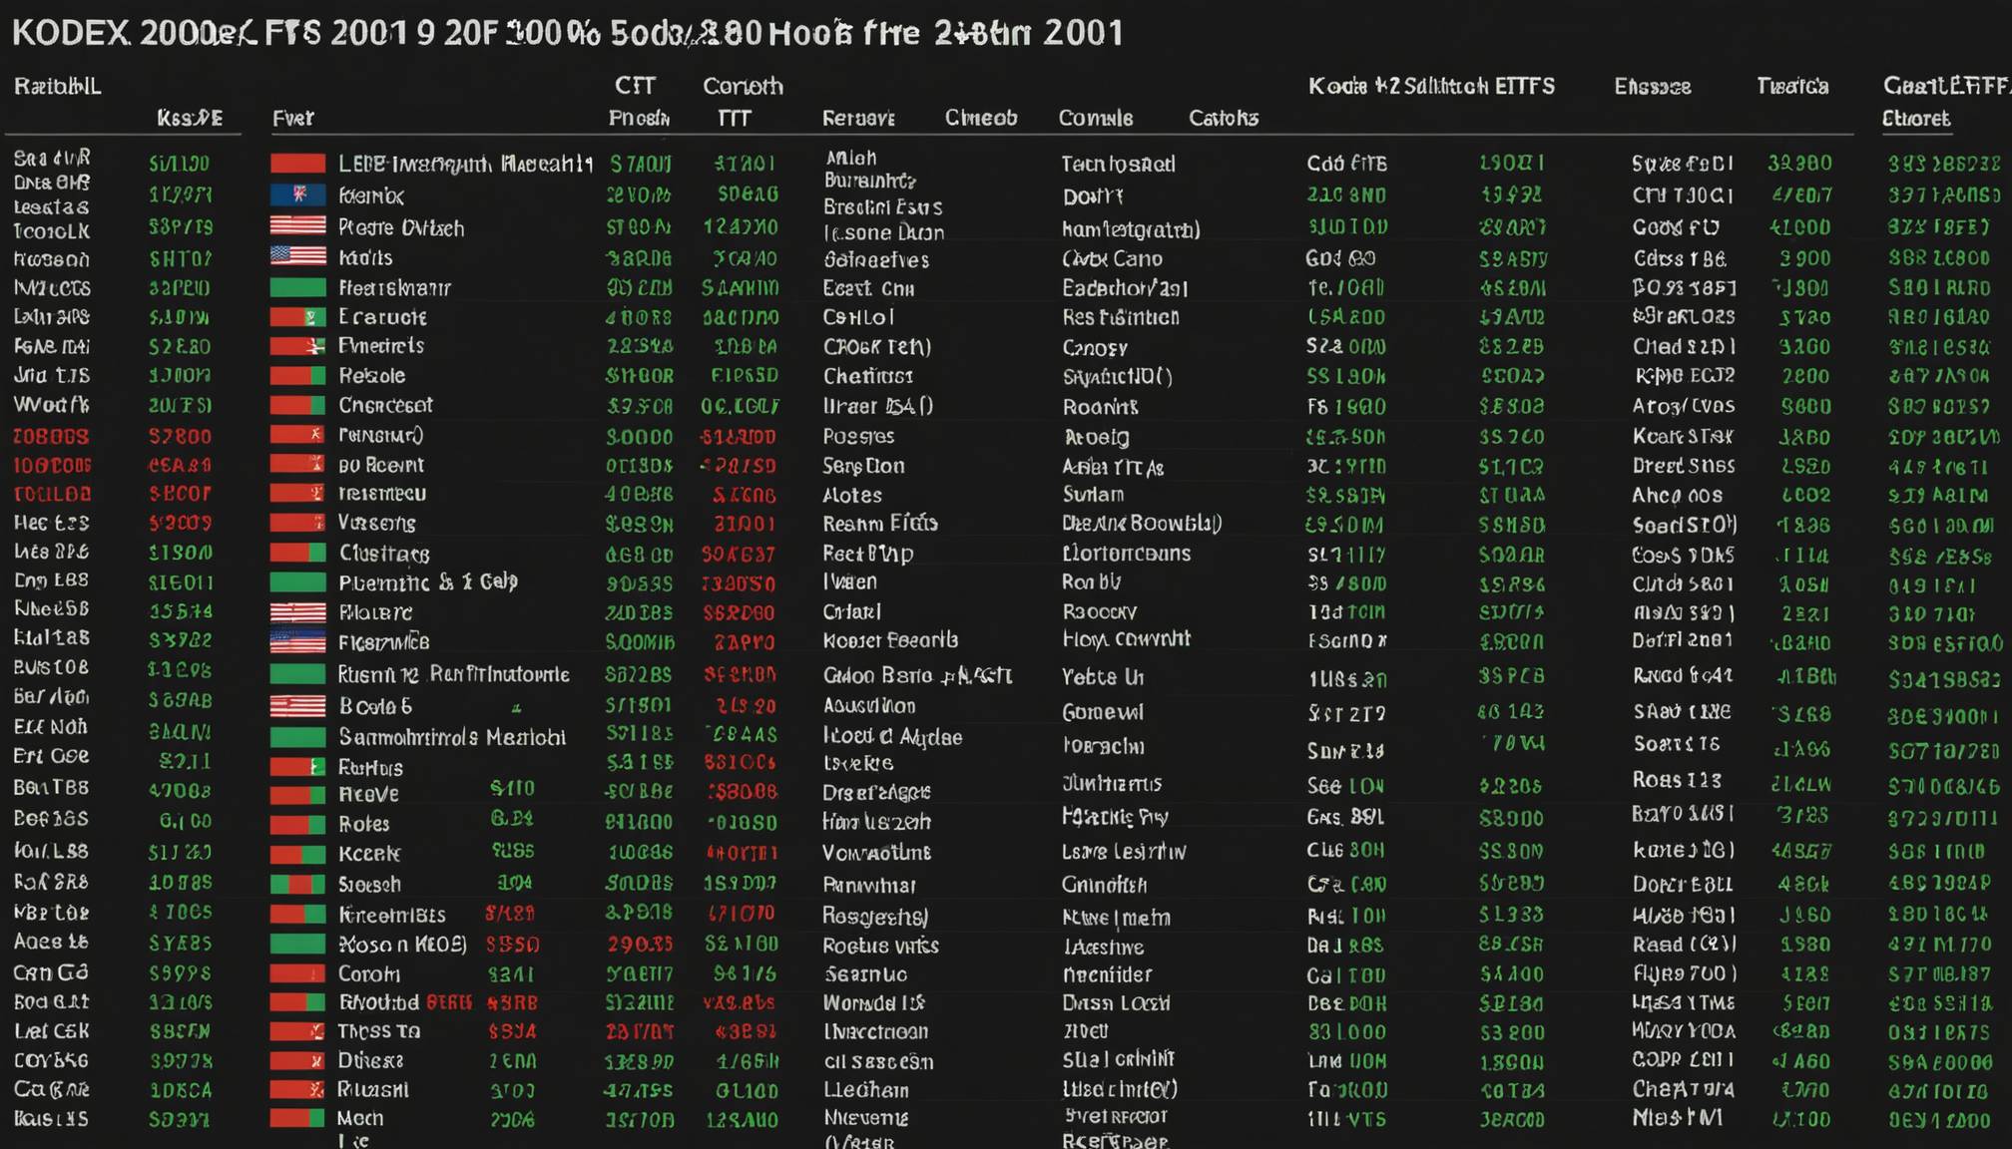Click the striped flag beside "Kldits"
This screenshot has width=2012, height=1149.
pos(297,256)
